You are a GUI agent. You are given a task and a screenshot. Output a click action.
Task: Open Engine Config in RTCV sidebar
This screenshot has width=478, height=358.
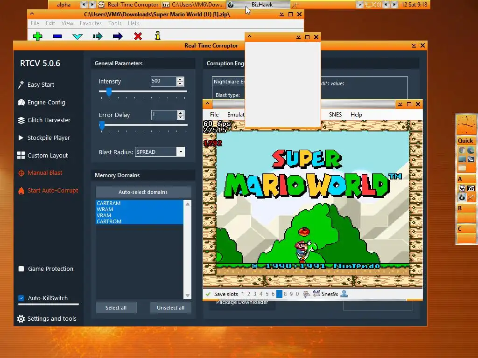pyautogui.click(x=42, y=102)
